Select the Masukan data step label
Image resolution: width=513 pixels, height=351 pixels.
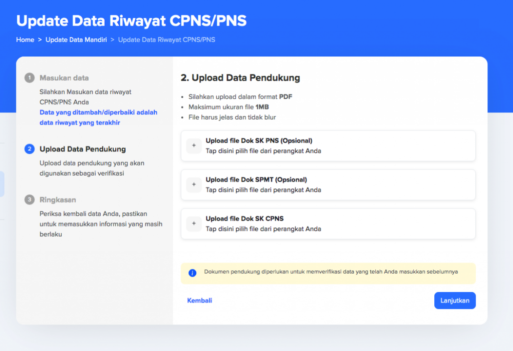[x=65, y=78]
